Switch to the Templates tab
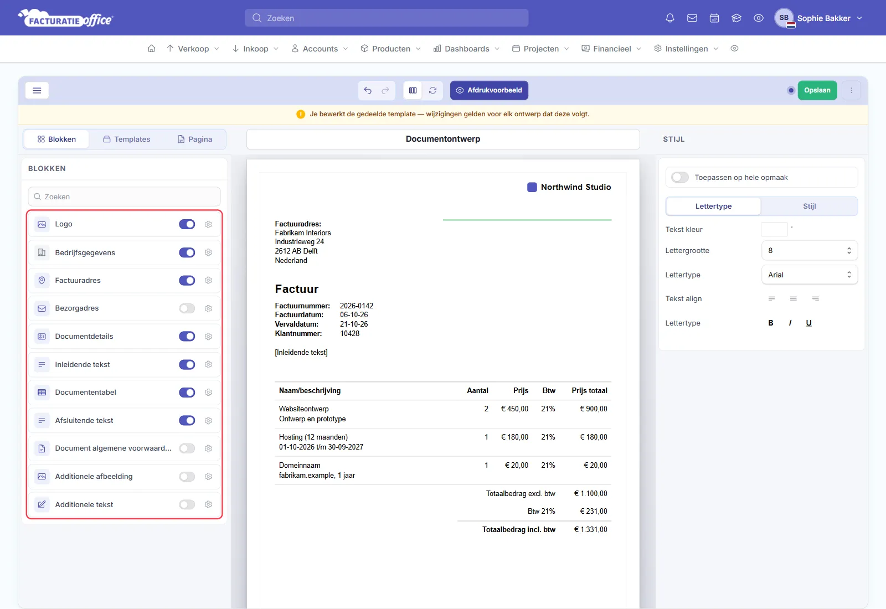 [127, 140]
